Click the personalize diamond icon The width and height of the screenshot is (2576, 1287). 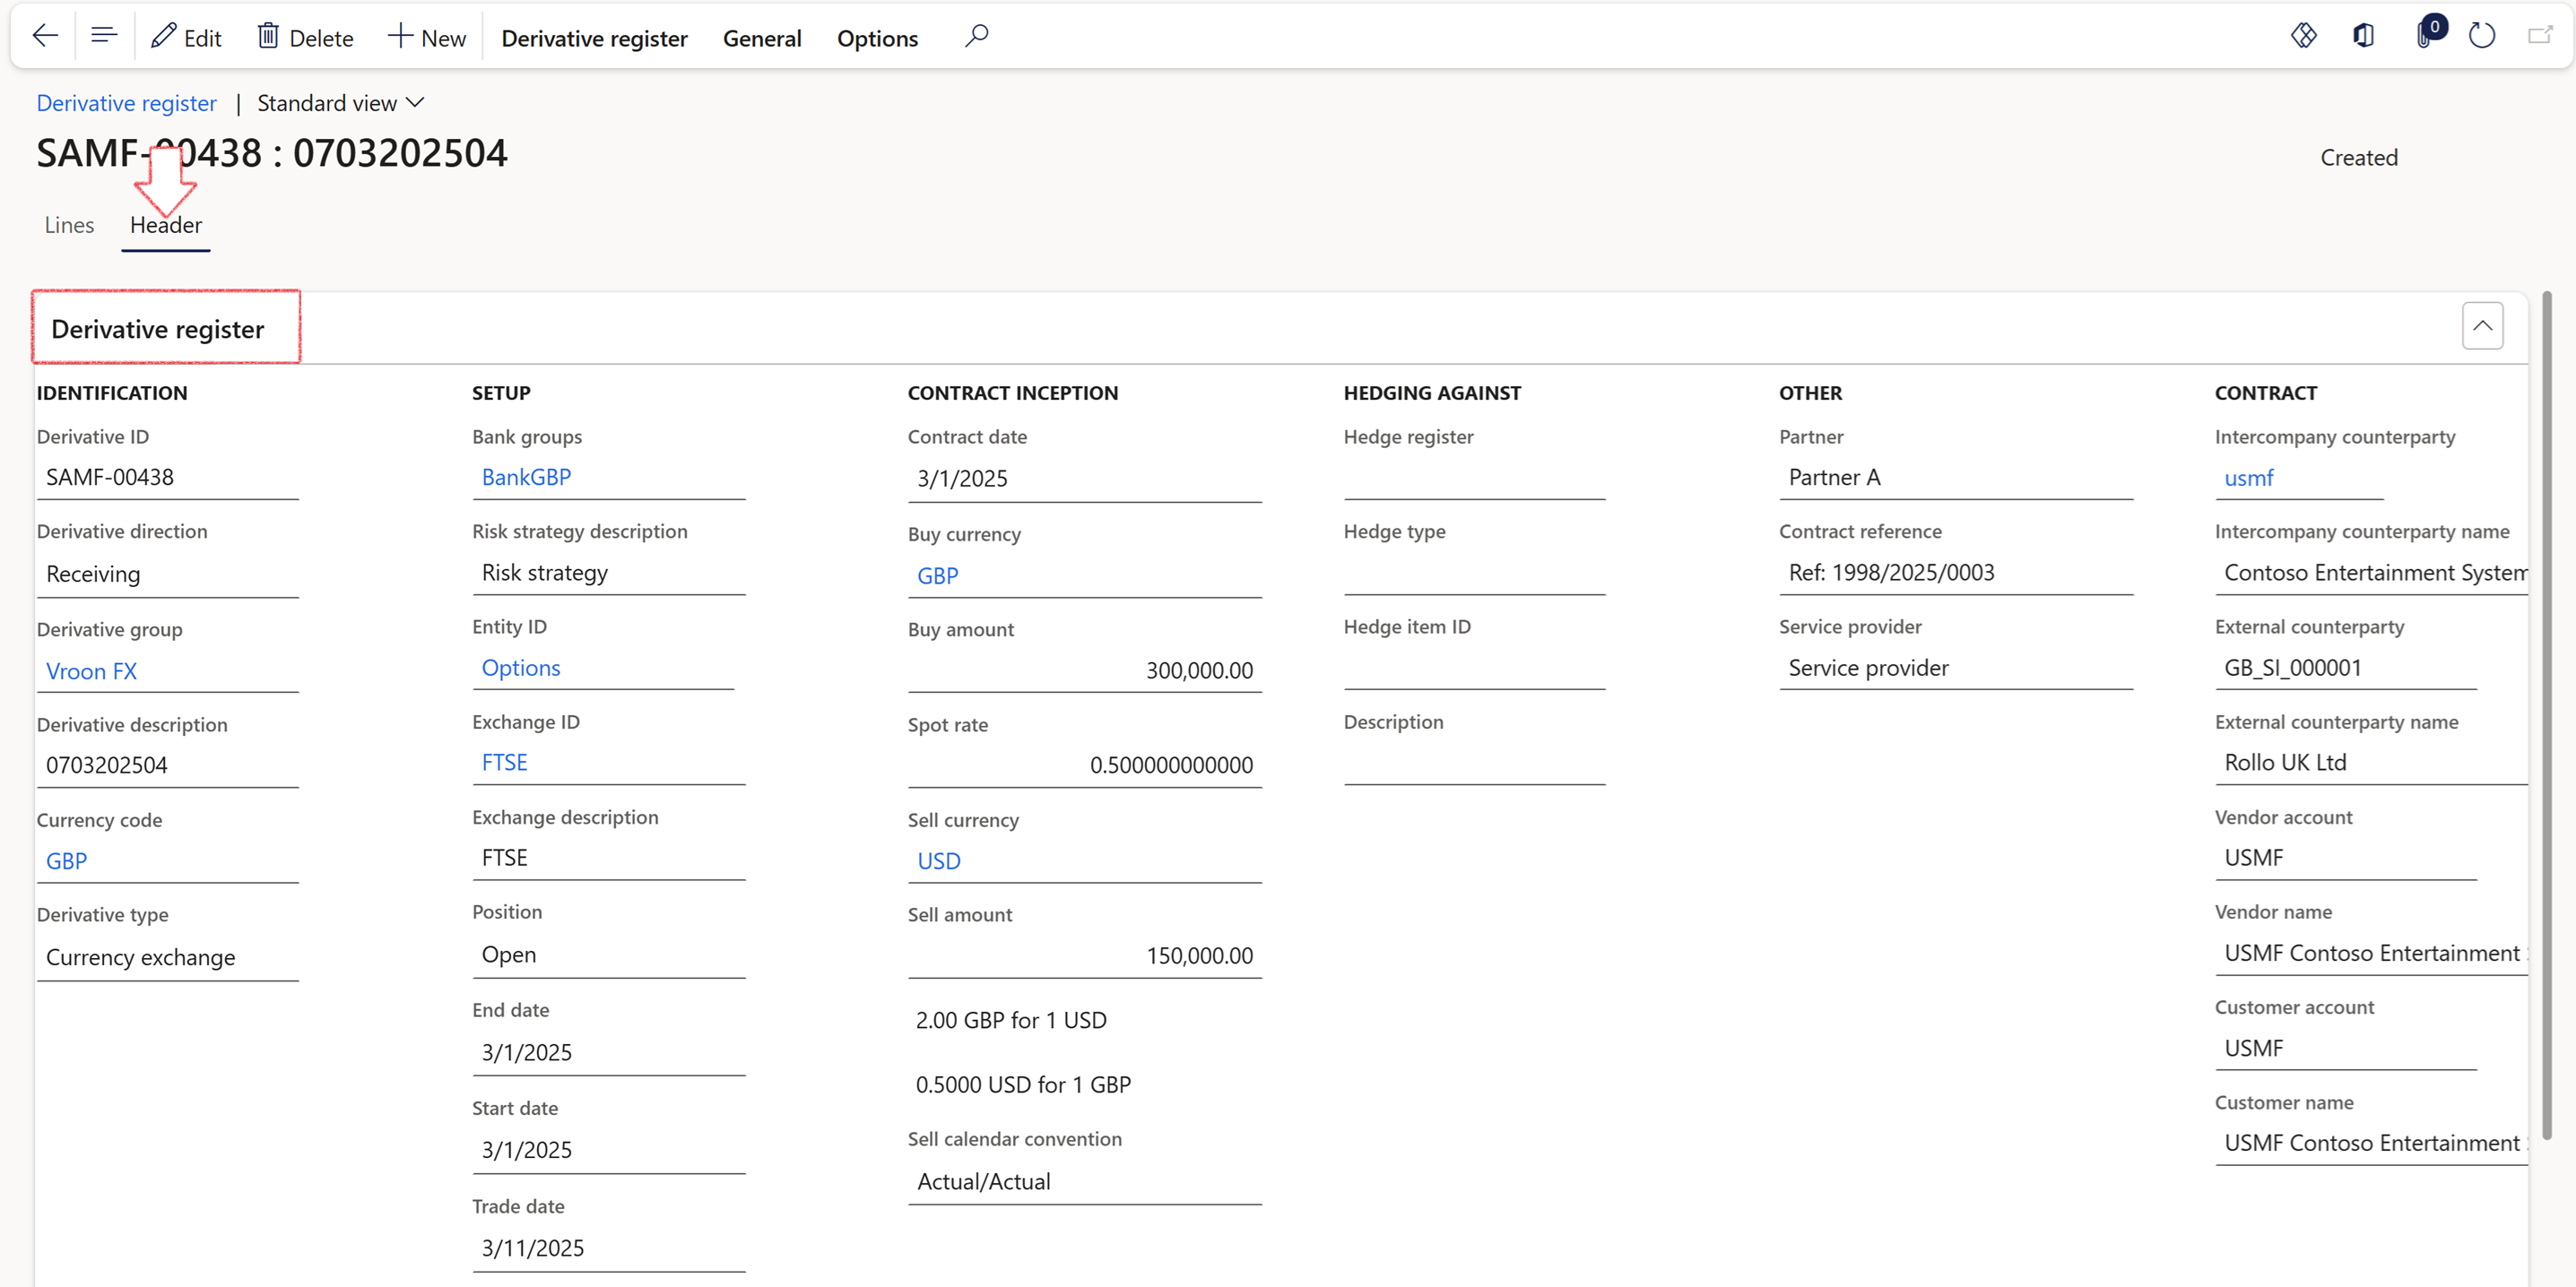(2303, 37)
